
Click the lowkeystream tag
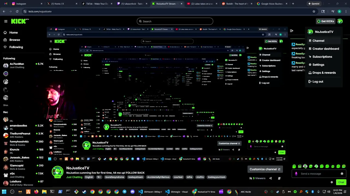coord(136,177)
